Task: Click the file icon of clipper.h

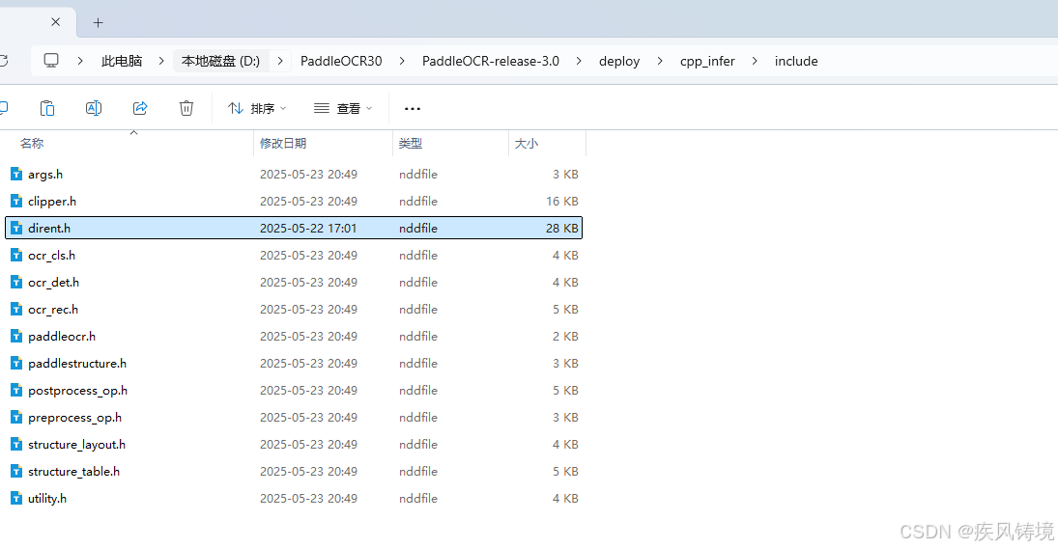Action: point(16,201)
